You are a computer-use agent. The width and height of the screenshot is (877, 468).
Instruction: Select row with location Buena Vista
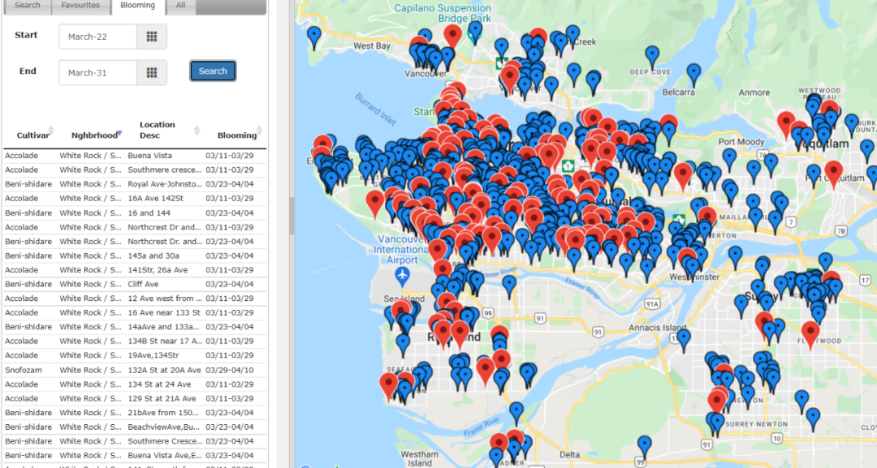coord(135,155)
